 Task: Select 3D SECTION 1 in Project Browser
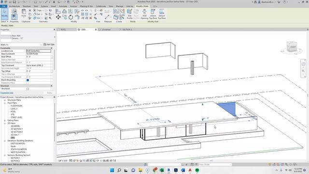(x=16, y=129)
